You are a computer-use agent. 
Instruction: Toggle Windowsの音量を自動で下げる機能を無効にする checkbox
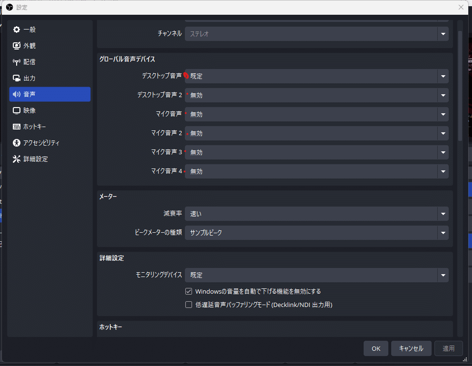click(x=189, y=291)
